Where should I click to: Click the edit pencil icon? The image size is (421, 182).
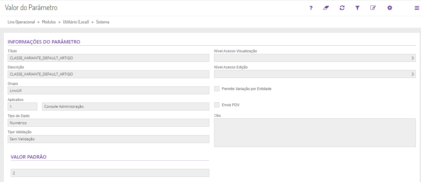(373, 8)
